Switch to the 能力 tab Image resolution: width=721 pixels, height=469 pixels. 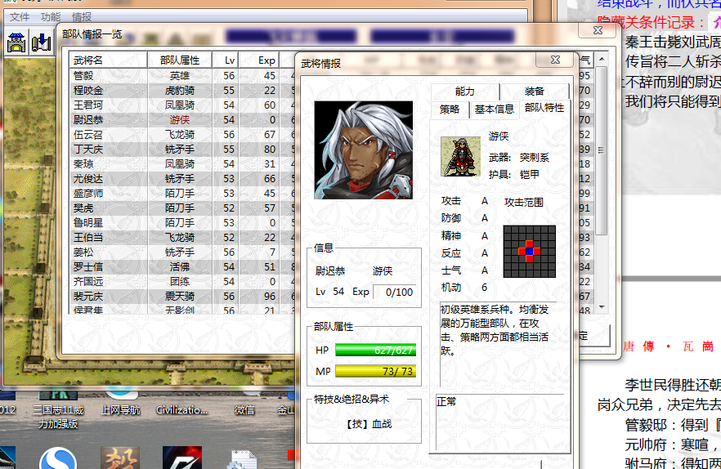pyautogui.click(x=465, y=92)
